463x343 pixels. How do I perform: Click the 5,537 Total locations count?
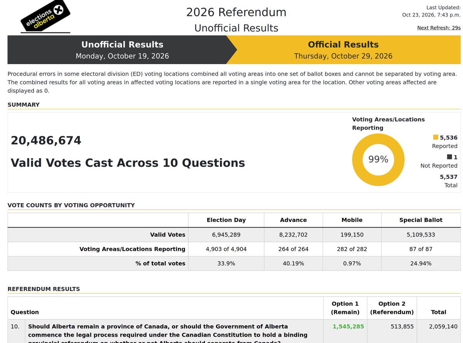pyautogui.click(x=449, y=177)
